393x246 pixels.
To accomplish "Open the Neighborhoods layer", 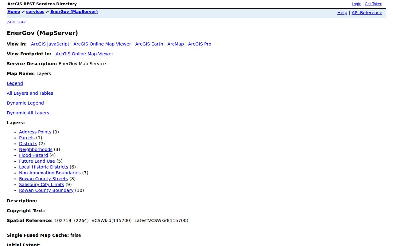I will click(x=36, y=149).
